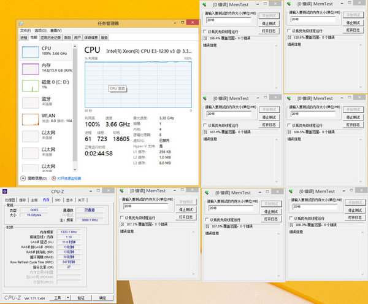Click the memory size field in 107.1% MemTest window

pyautogui.click(x=145, y=206)
